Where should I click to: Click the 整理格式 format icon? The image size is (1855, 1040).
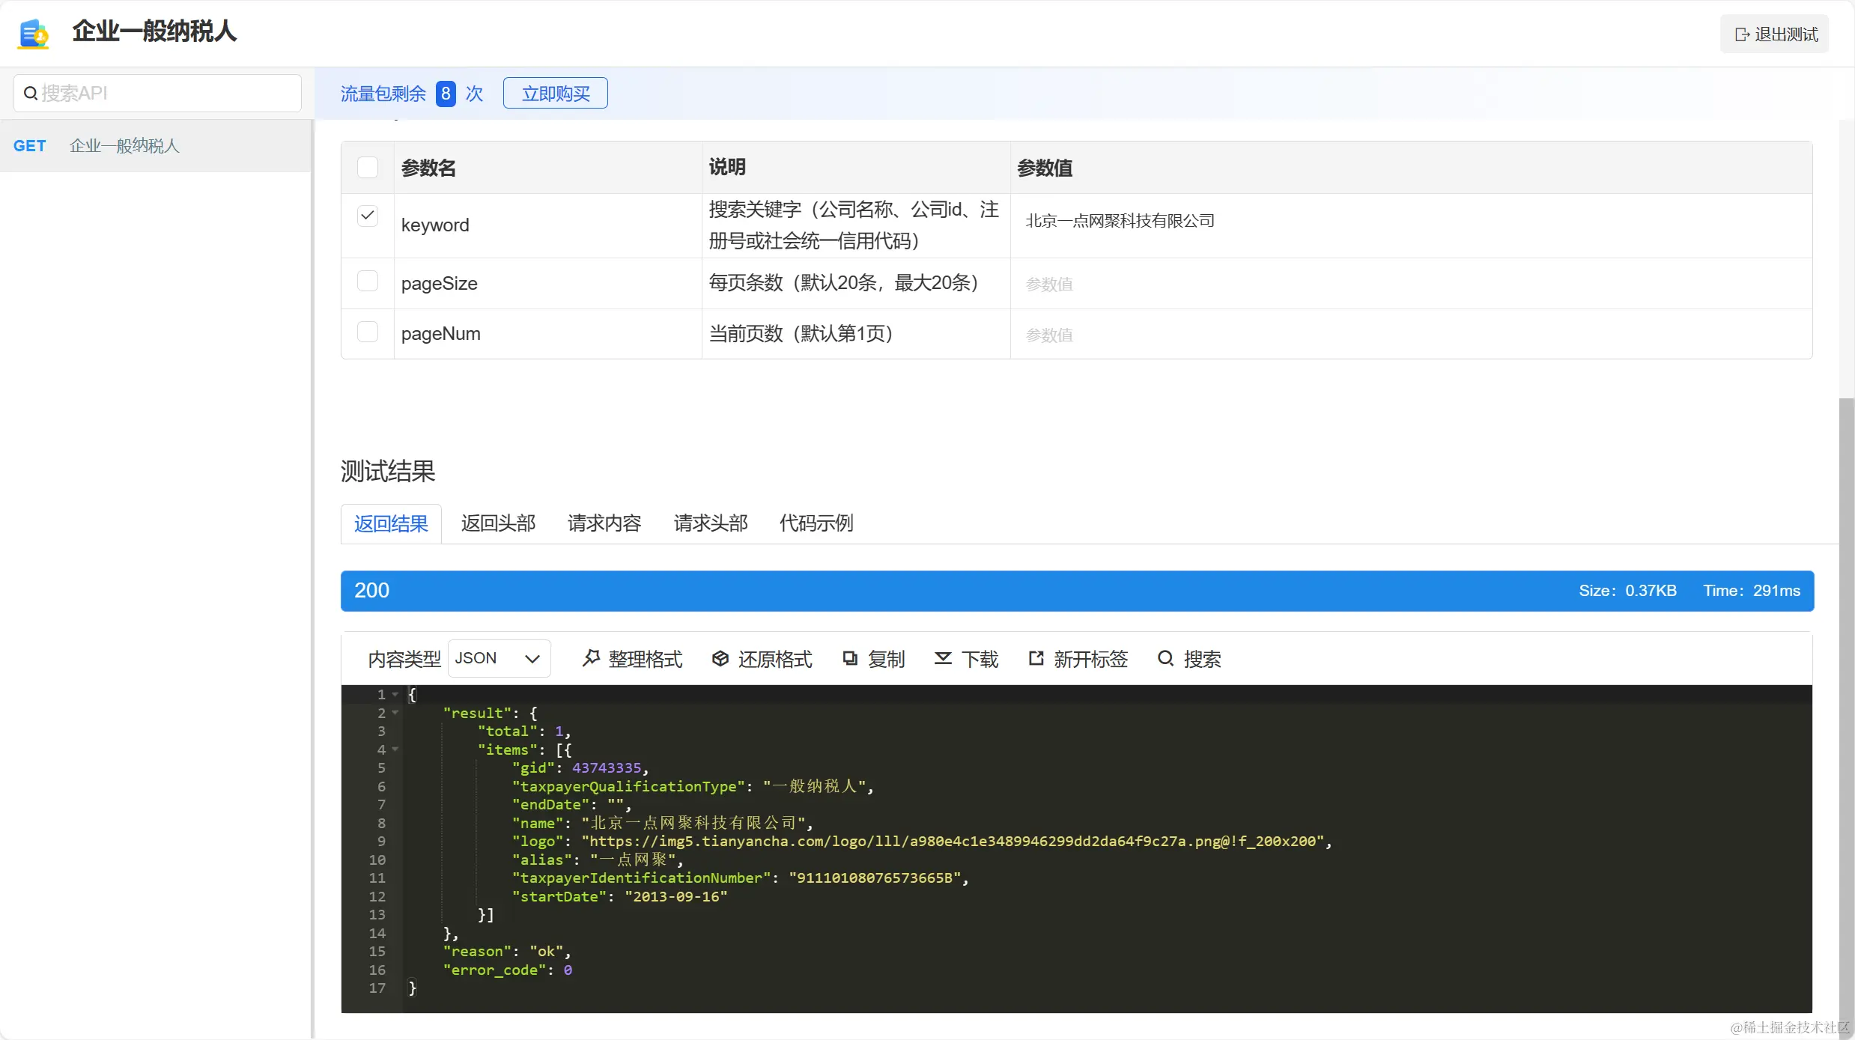tap(592, 658)
